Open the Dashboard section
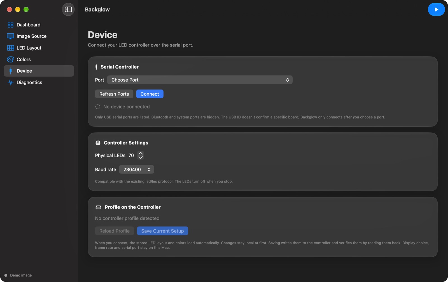This screenshot has width=448, height=282. coord(39,25)
